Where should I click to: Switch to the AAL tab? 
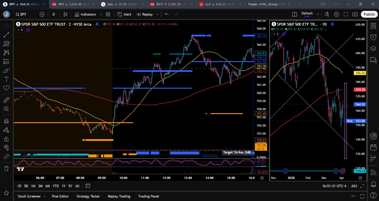(x=123, y=4)
